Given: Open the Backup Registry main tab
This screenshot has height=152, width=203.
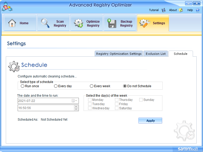Looking at the screenshot, I should (x=120, y=23).
